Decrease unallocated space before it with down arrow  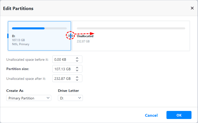77,61
